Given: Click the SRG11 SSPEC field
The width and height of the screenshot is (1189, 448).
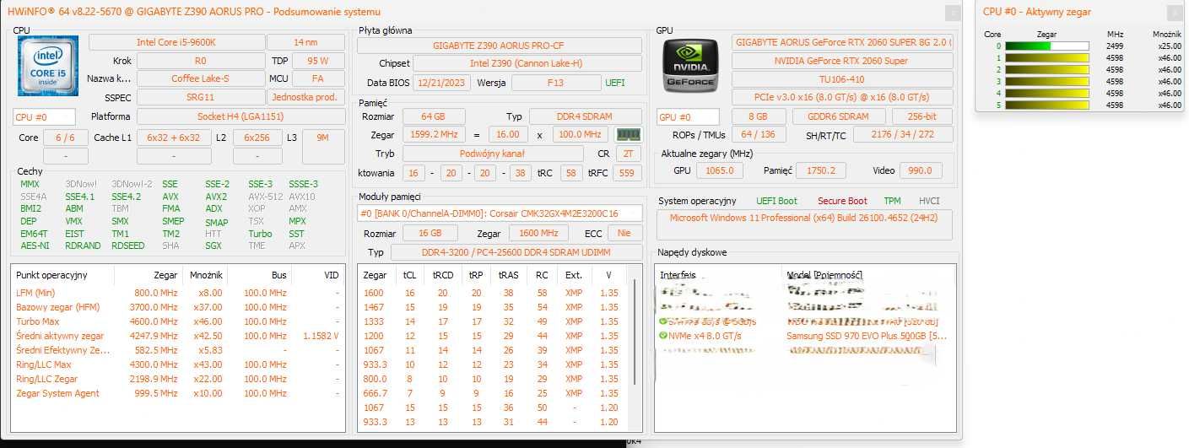Looking at the screenshot, I should (x=200, y=97).
